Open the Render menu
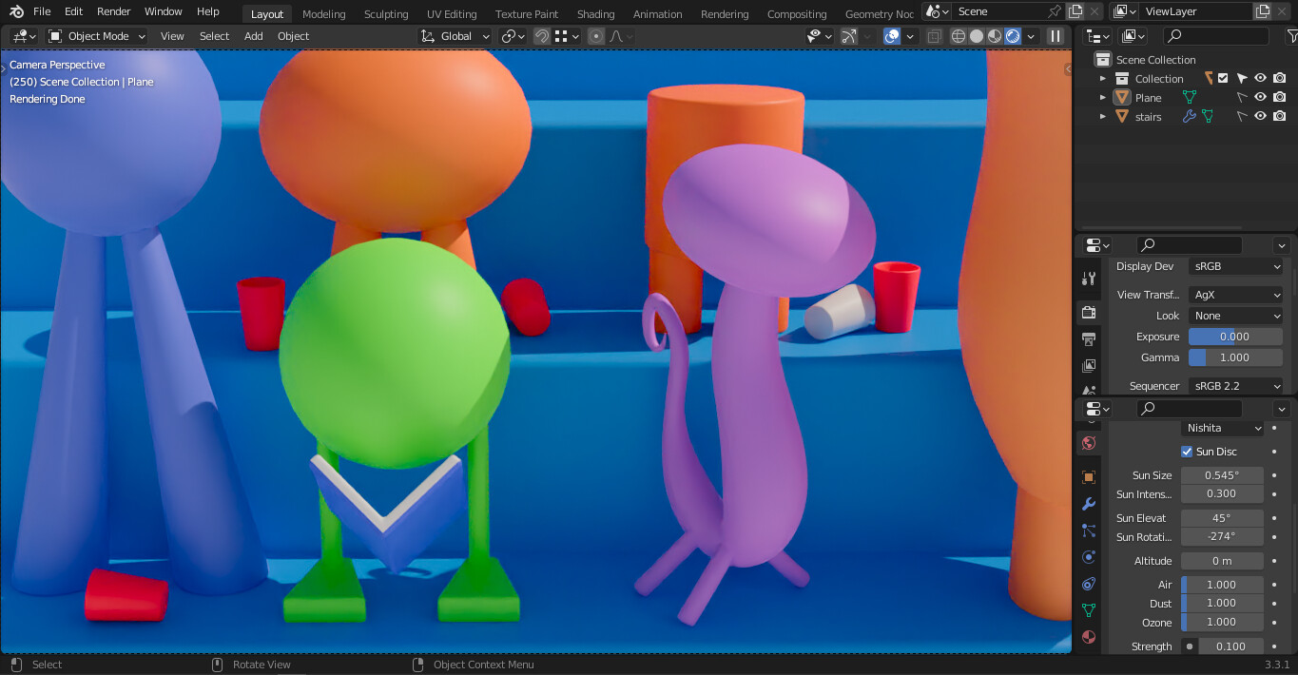Image resolution: width=1298 pixels, height=675 pixels. pos(114,11)
